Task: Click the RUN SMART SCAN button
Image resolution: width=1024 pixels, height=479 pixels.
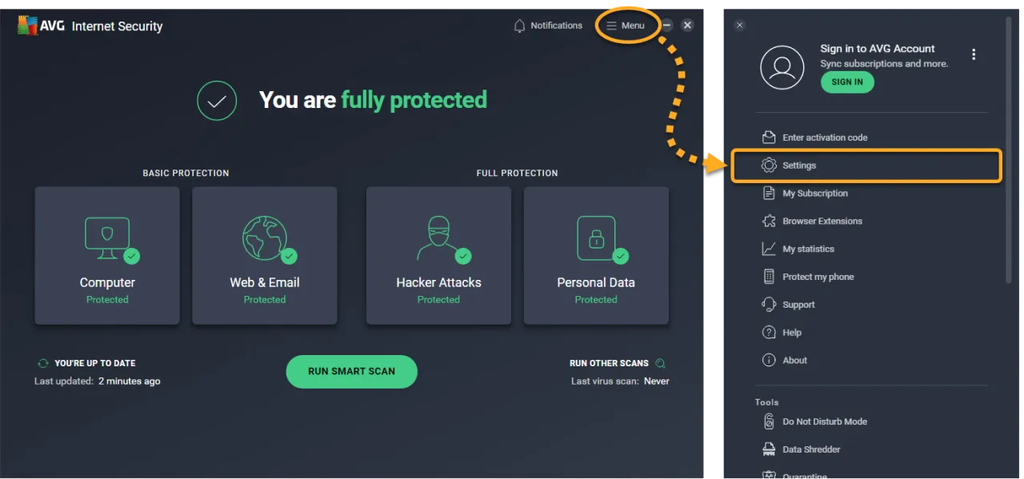Action: [x=351, y=371]
